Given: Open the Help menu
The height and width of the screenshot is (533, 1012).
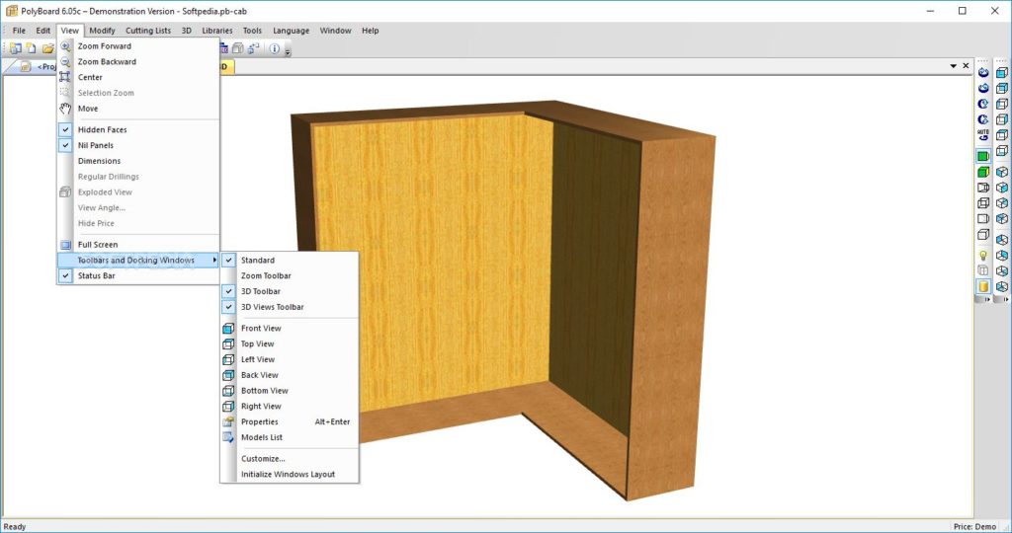Looking at the screenshot, I should (370, 31).
